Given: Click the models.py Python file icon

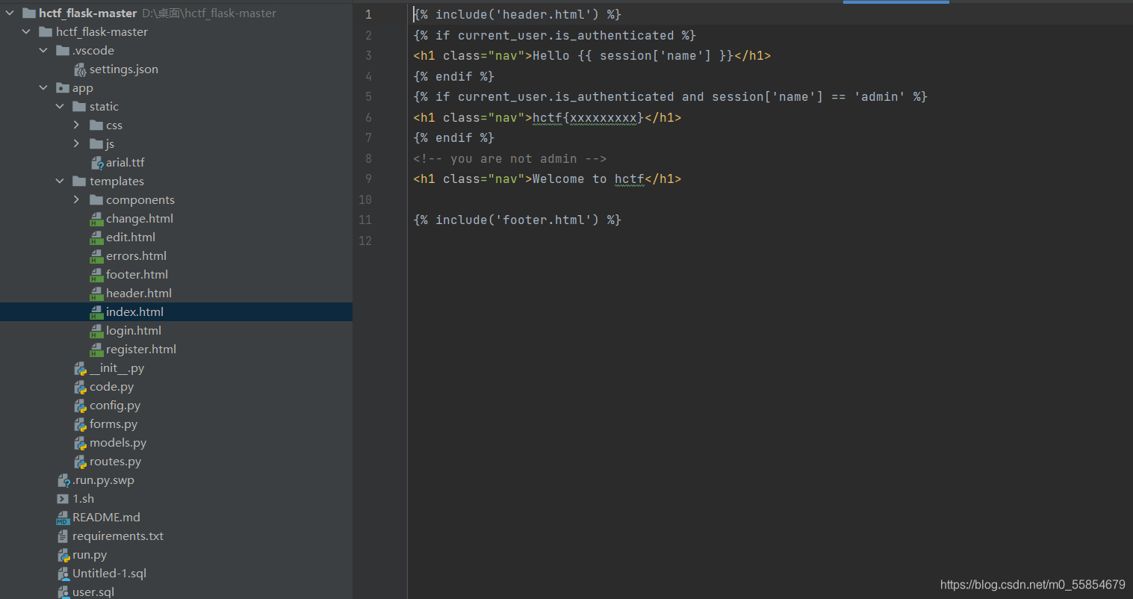Looking at the screenshot, I should (80, 443).
